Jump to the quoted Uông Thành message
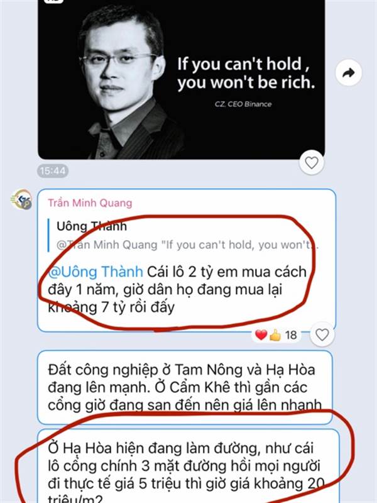Image resolution: width=377 pixels, height=503 pixels. [183, 235]
